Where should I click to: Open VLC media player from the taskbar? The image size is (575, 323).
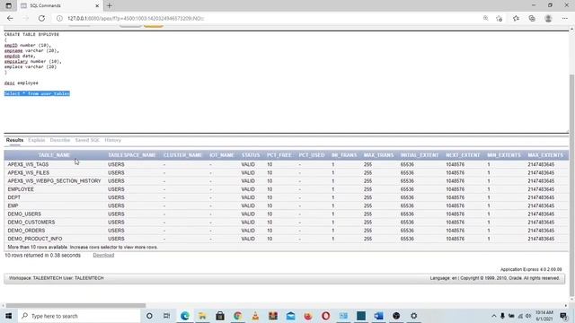(x=255, y=316)
